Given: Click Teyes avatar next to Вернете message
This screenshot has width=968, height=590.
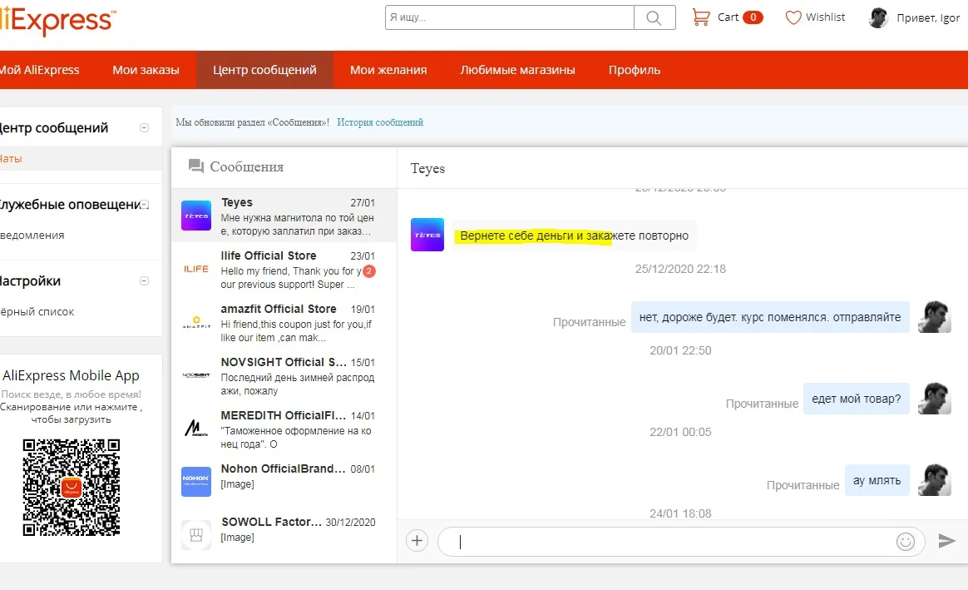Looking at the screenshot, I should 427,235.
